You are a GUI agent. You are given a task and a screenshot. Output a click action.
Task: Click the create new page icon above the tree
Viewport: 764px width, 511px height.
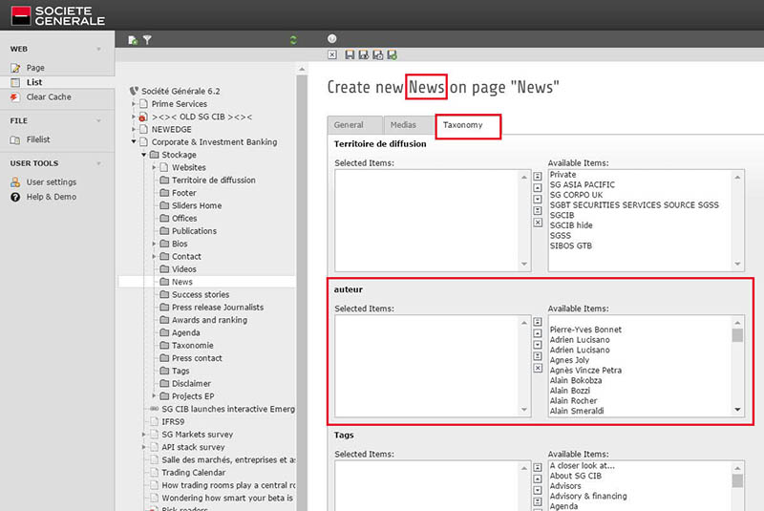[x=133, y=40]
